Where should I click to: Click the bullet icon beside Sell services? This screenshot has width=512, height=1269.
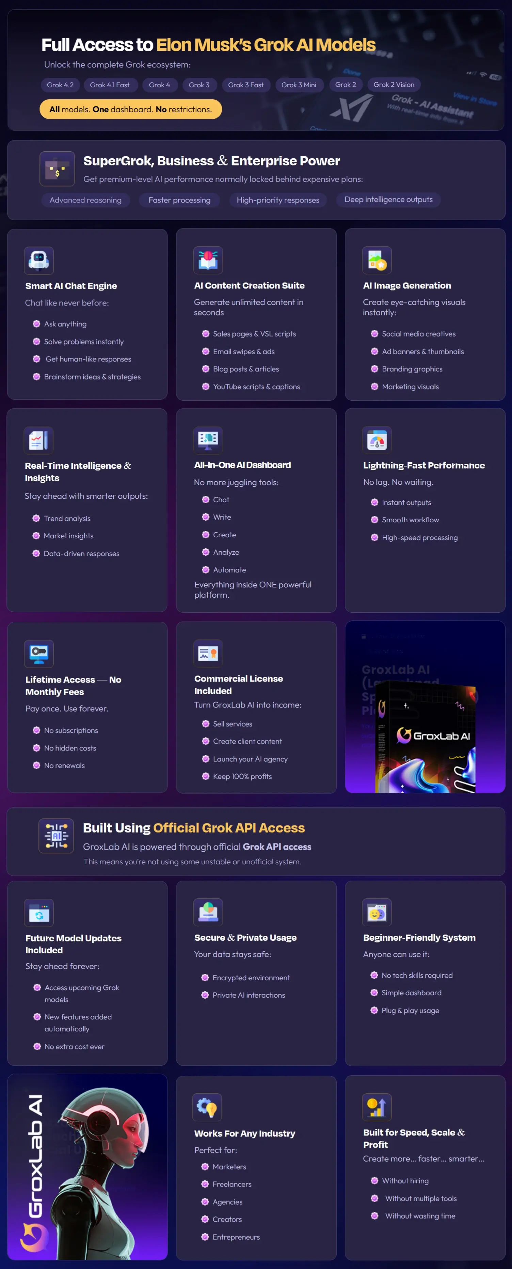tap(206, 724)
